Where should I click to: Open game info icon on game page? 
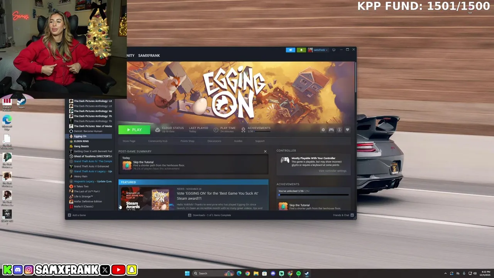tap(339, 130)
